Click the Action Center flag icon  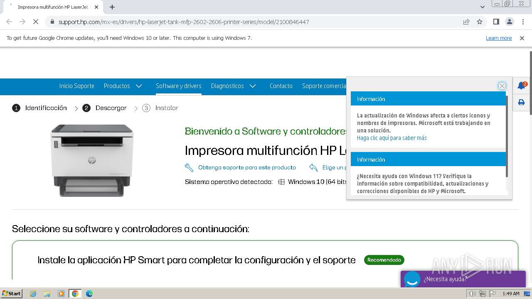(492, 294)
